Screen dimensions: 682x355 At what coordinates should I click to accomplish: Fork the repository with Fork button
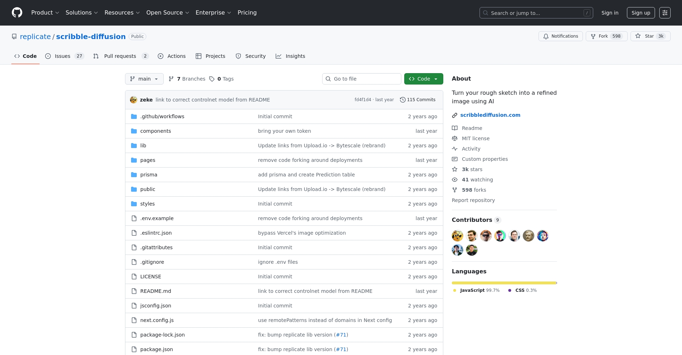pyautogui.click(x=607, y=36)
